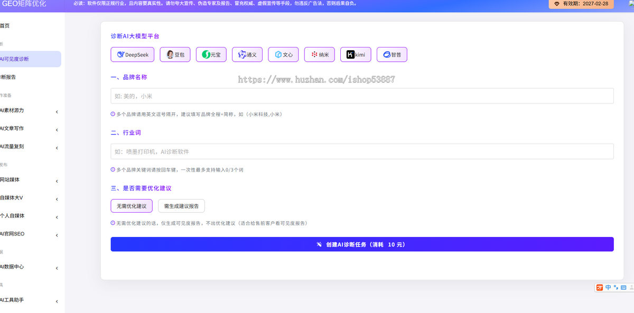Viewport: 634px width, 313px height.
Task: Toggle the 豆包 platform chip
Action: (175, 54)
